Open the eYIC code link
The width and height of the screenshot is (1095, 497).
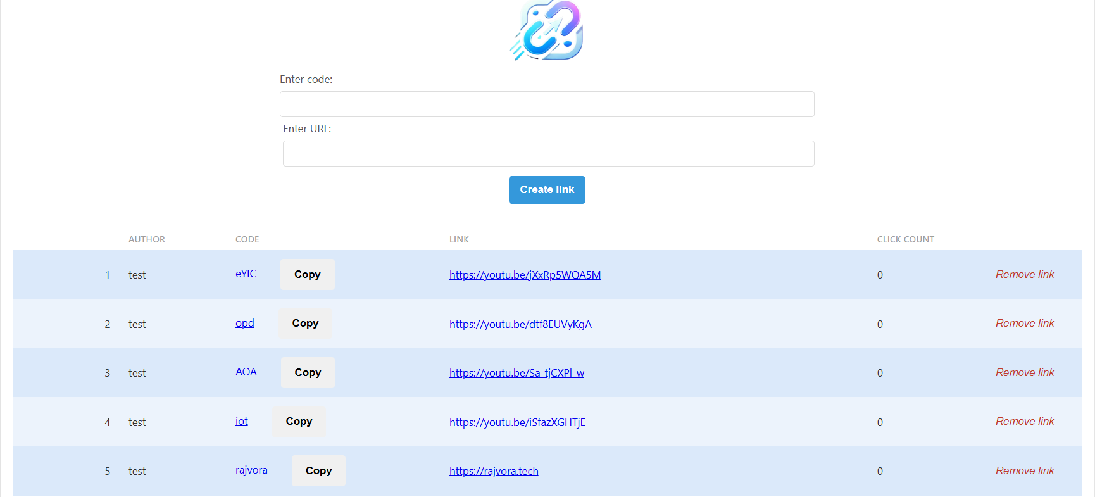pos(246,274)
